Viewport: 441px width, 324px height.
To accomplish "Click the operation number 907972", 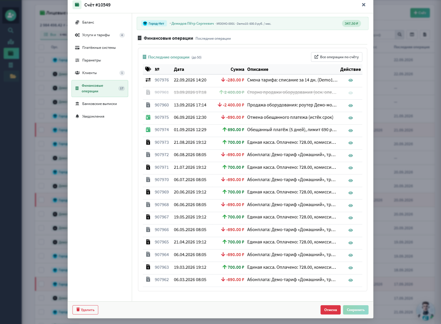I will coord(162,155).
